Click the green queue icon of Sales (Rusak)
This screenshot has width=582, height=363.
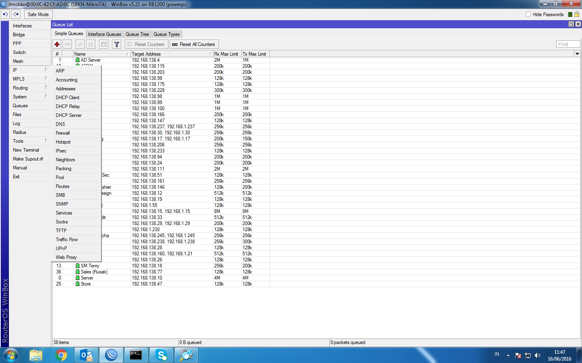click(78, 272)
